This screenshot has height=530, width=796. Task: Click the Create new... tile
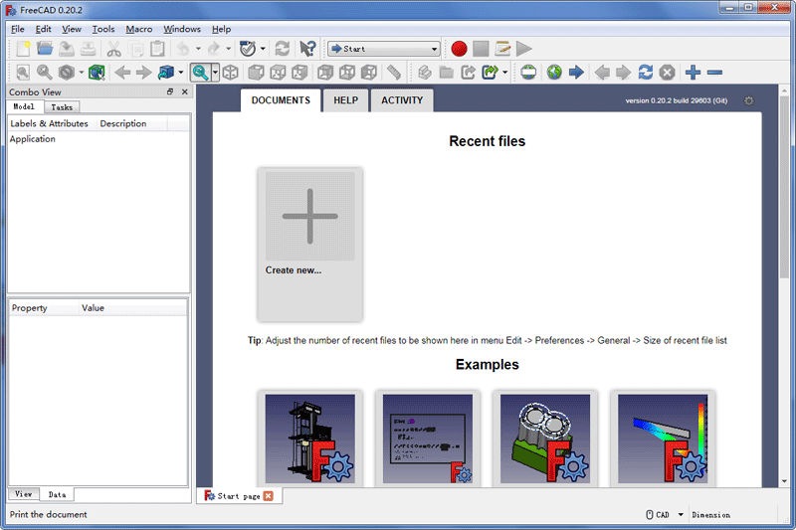309,244
